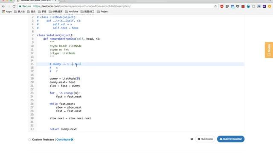
Task: Click the 'slow = fast = dummy' line
Action: (65, 86)
